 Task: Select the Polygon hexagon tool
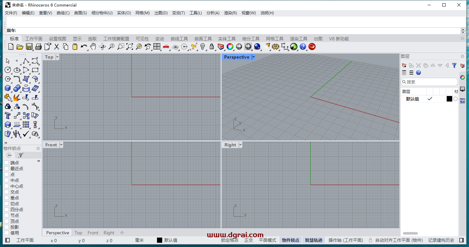pyautogui.click(x=8, y=79)
